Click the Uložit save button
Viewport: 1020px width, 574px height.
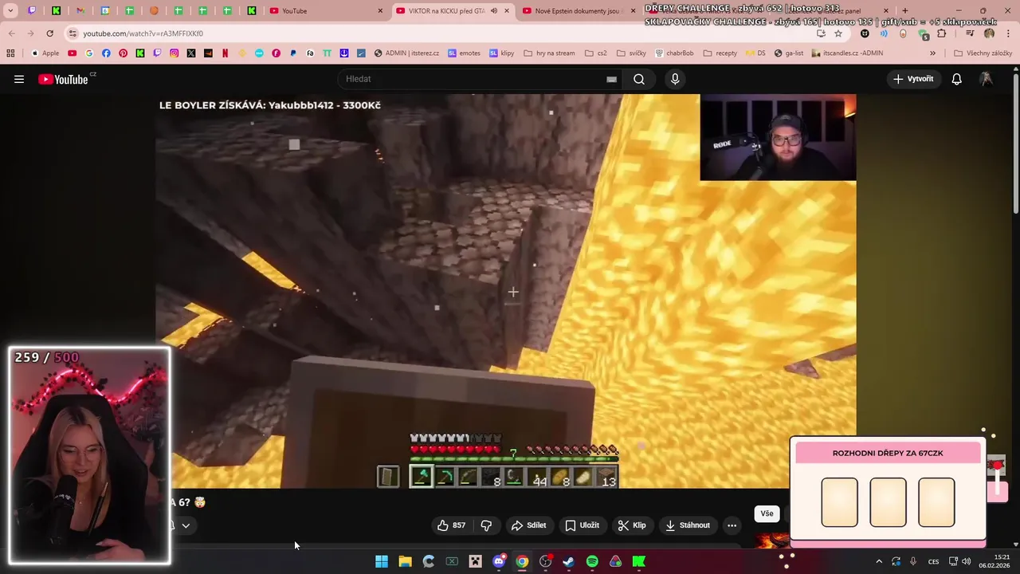pyautogui.click(x=582, y=525)
